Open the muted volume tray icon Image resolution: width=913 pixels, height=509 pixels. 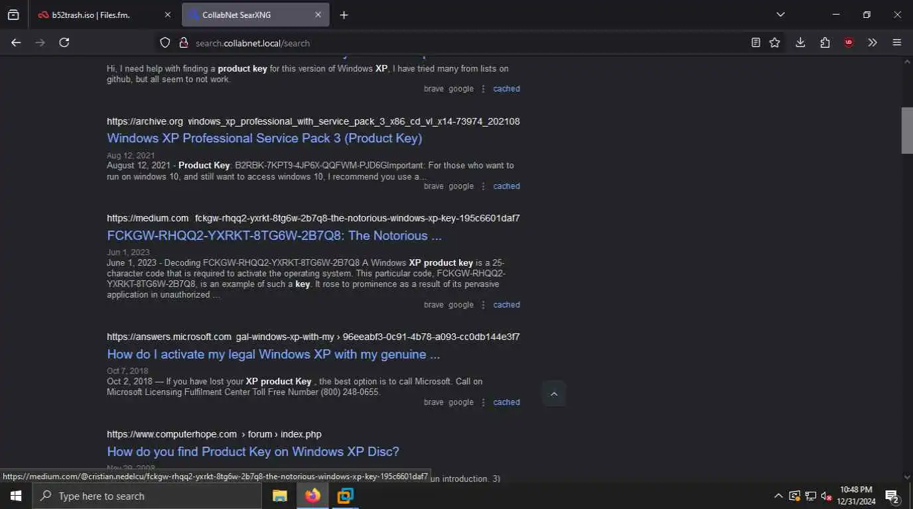pos(827,496)
